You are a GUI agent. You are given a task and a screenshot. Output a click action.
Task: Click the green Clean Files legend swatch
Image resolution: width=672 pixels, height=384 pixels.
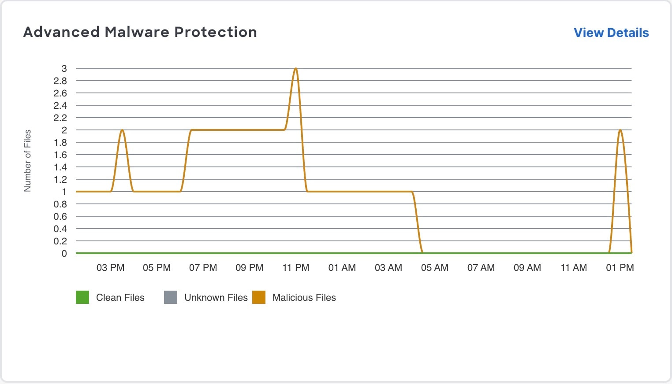click(x=82, y=297)
